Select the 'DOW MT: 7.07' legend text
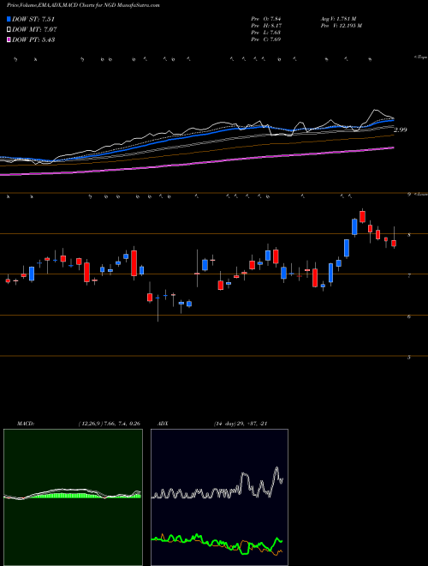The width and height of the screenshot is (428, 566). pos(34,29)
